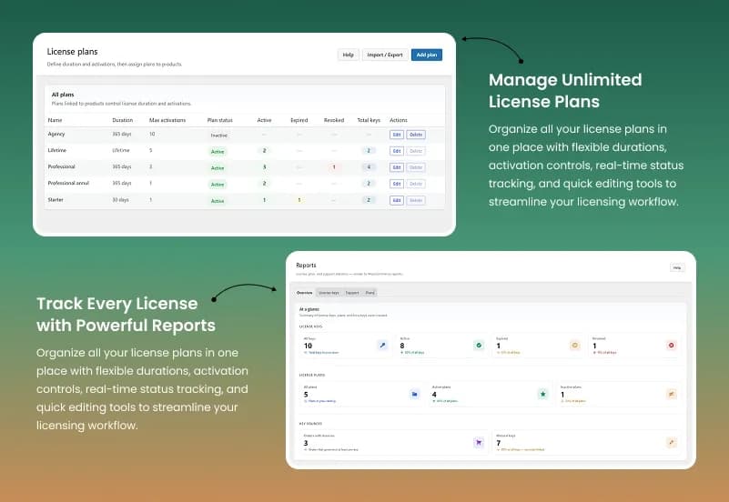Viewport: 729px width, 502px height.
Task: Click the Duration column header
Action: click(123, 120)
